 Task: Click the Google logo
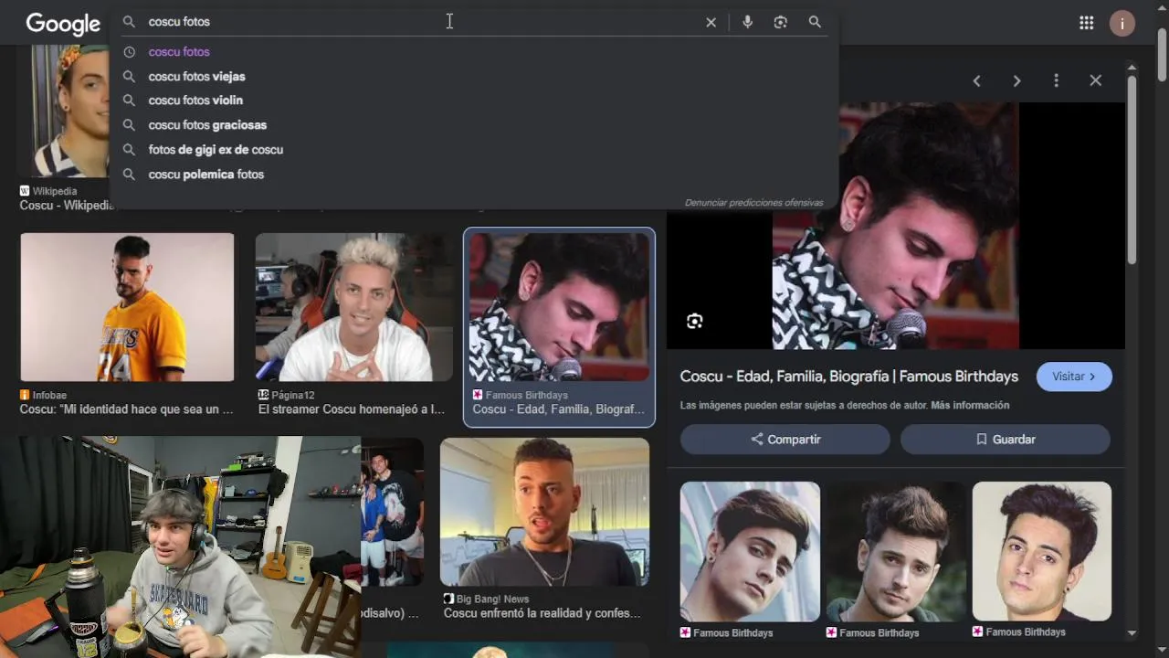(63, 24)
